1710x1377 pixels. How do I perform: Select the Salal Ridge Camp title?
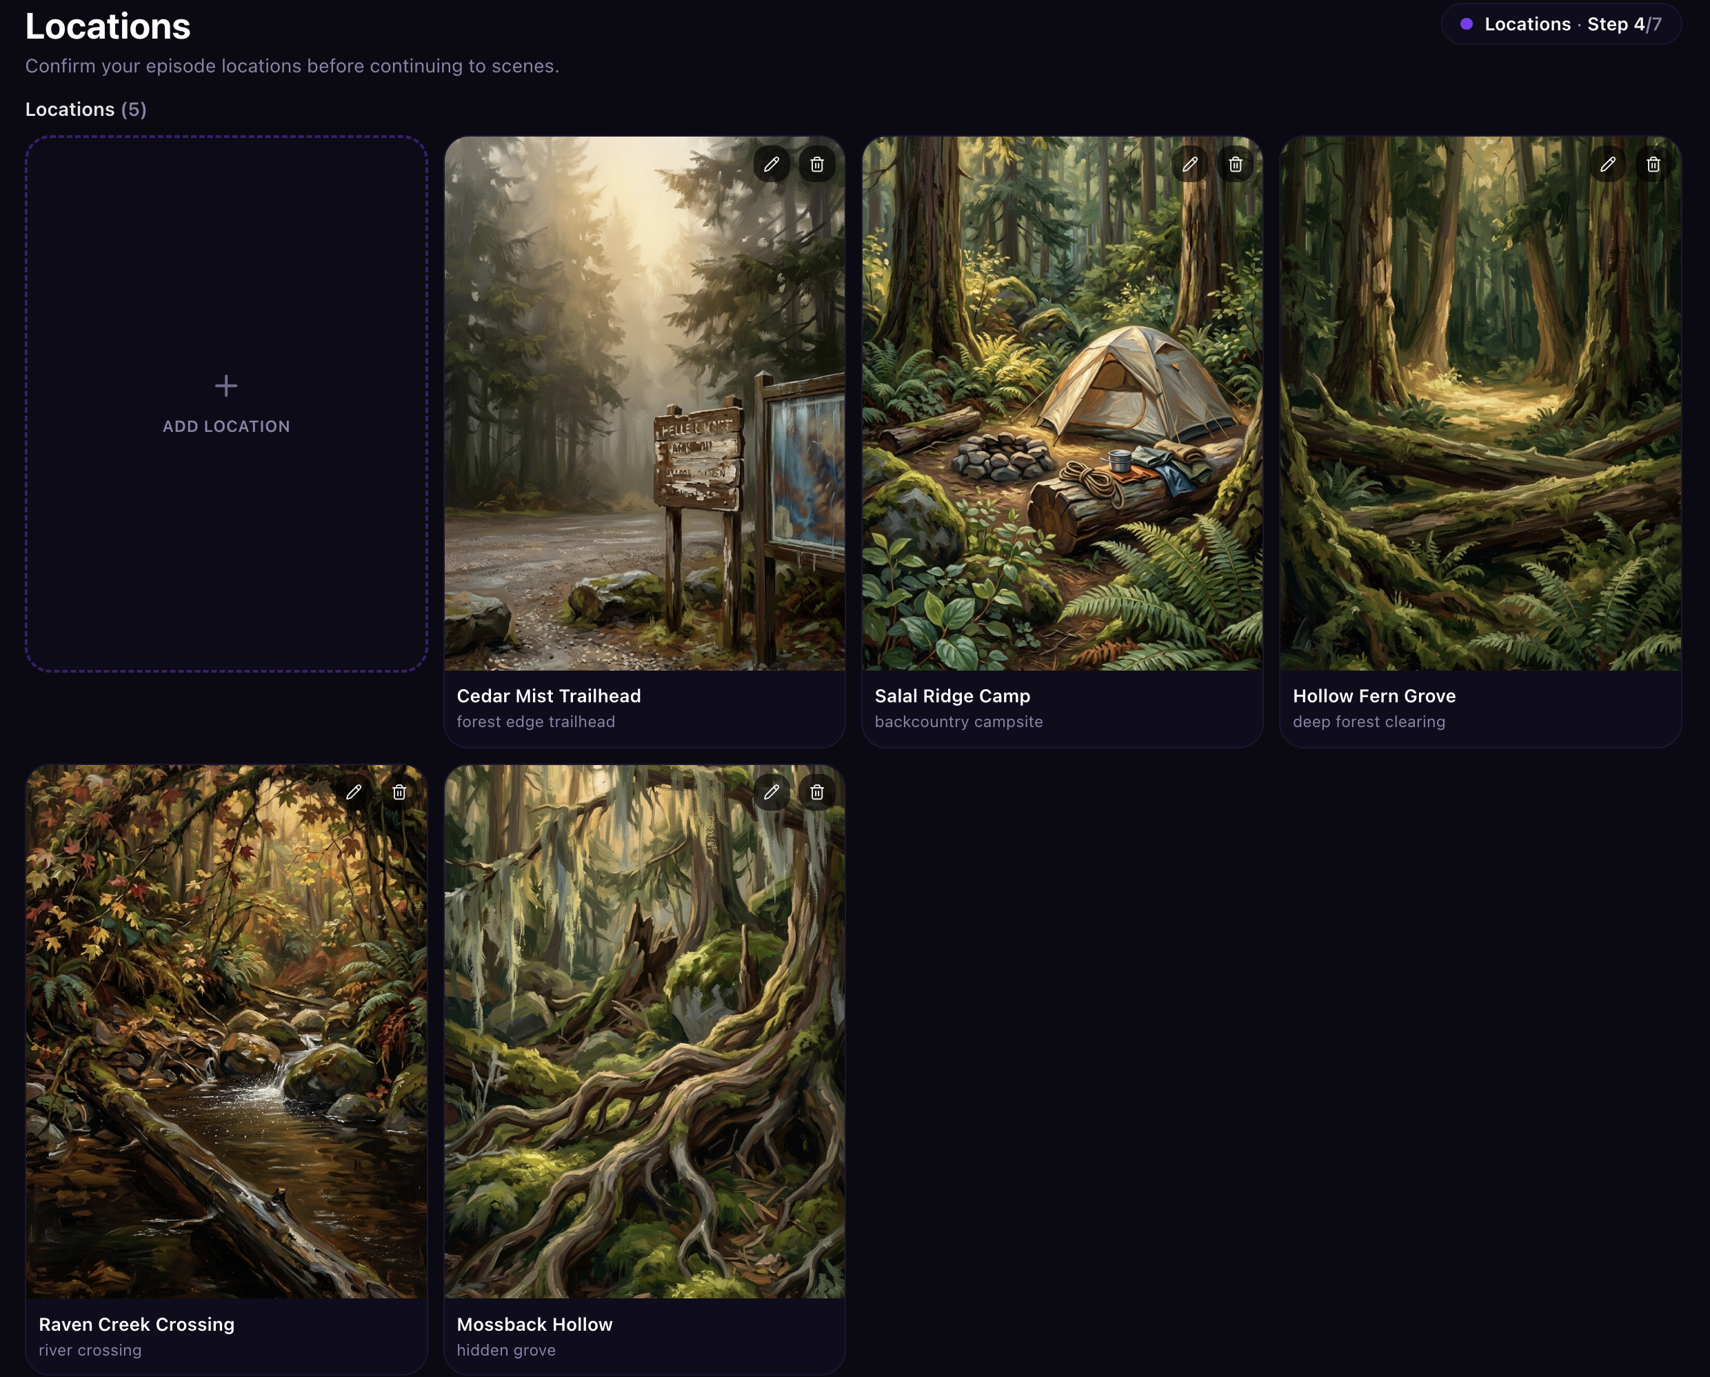tap(952, 696)
